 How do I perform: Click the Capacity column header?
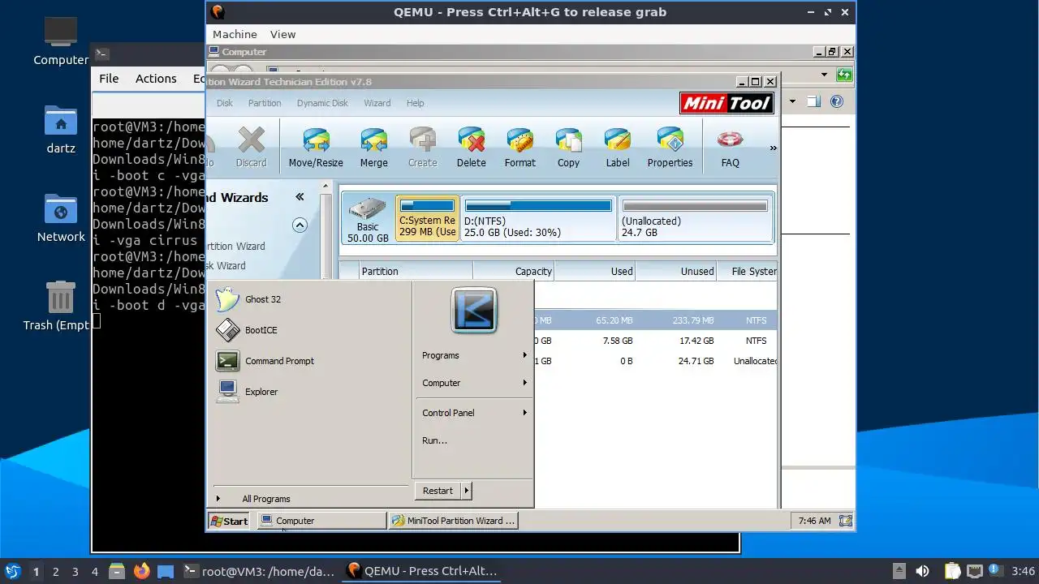tap(513, 272)
